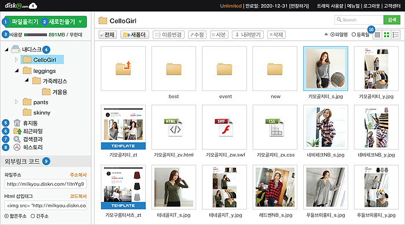
Task: Select 파일명 sort radio button
Action: (333, 35)
